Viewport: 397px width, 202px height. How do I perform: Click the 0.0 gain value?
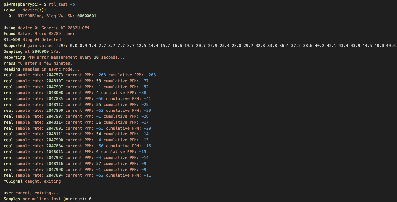click(x=74, y=46)
